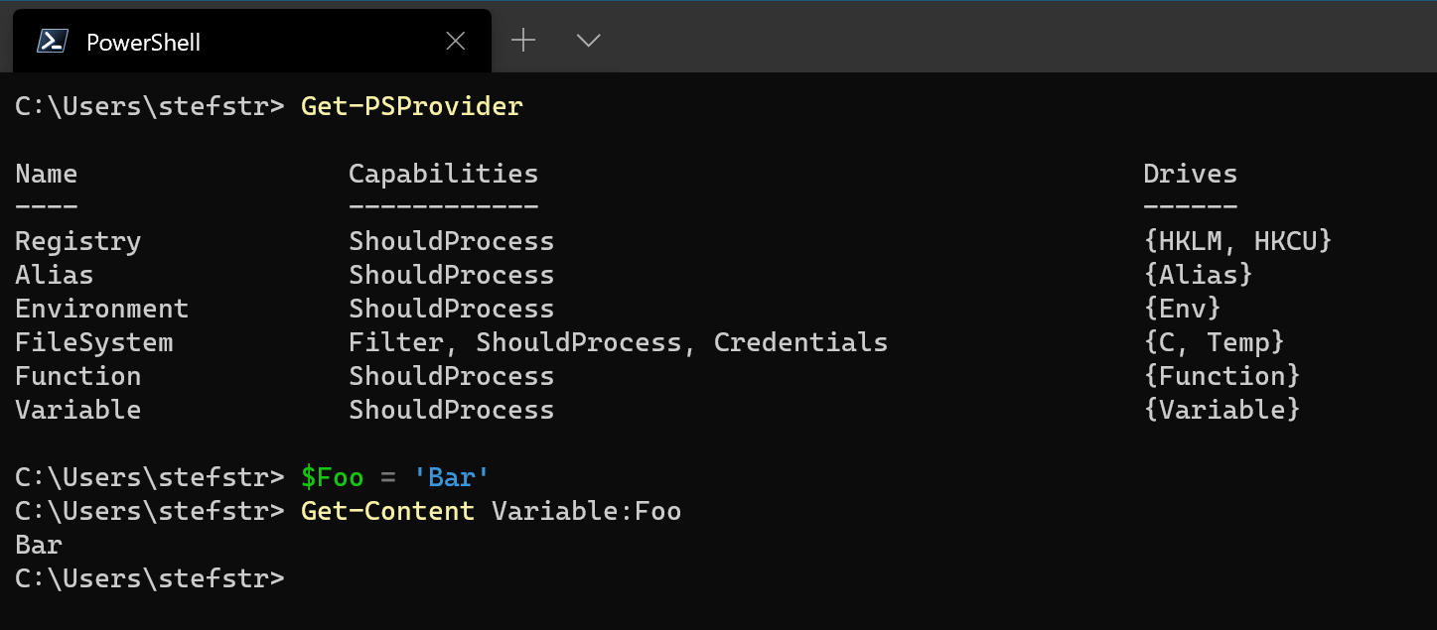
Task: Switch to the PowerShell tab
Action: click(143, 42)
